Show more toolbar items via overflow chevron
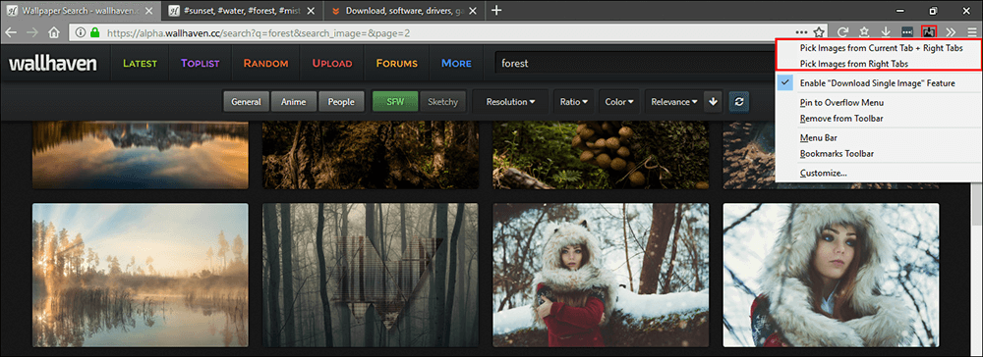 pos(951,32)
